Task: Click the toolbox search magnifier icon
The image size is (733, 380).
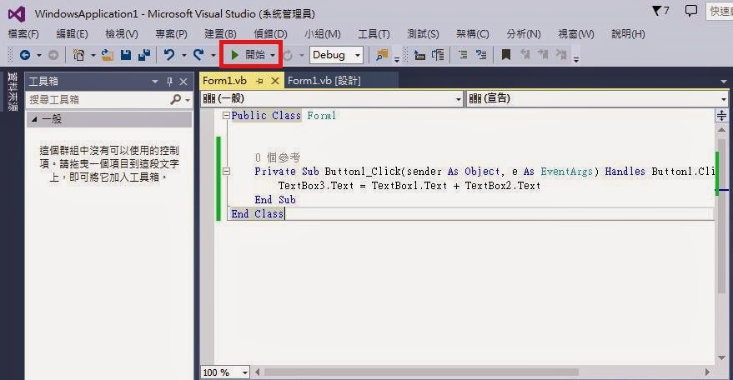Action: [176, 99]
